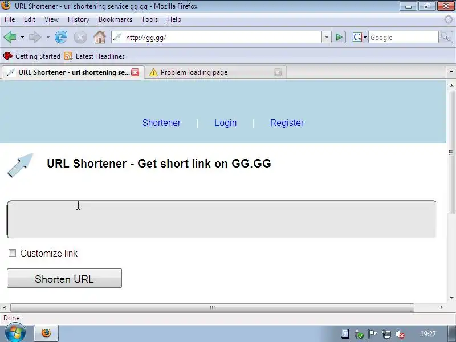Viewport: 456px width, 342px height.
Task: Enable the Customize link checkbox
Action: pos(12,253)
